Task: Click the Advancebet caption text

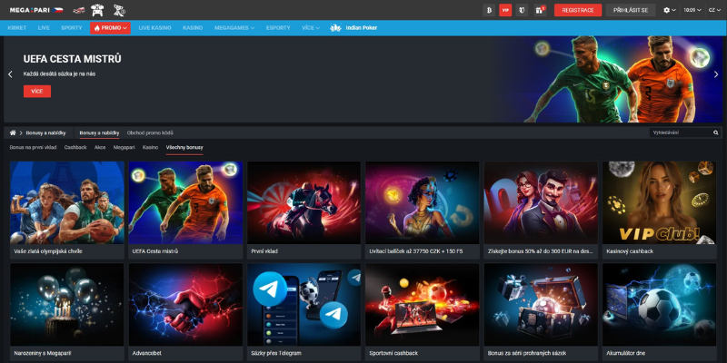Action: click(146, 353)
